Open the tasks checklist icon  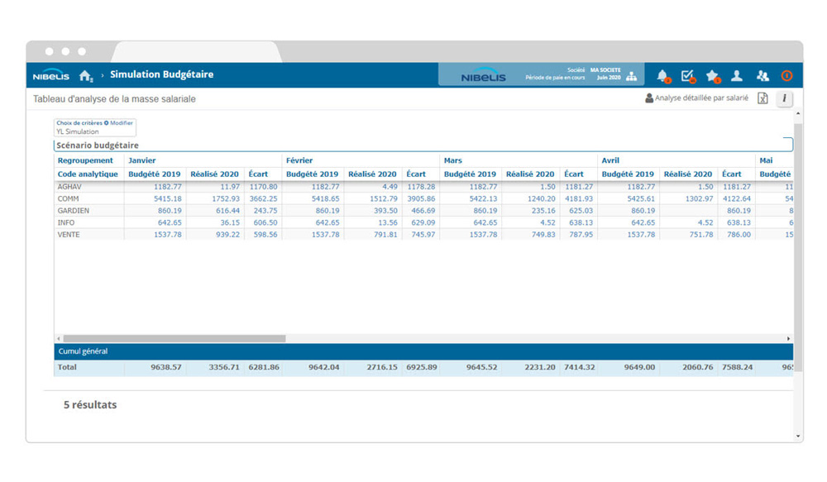[x=687, y=76]
